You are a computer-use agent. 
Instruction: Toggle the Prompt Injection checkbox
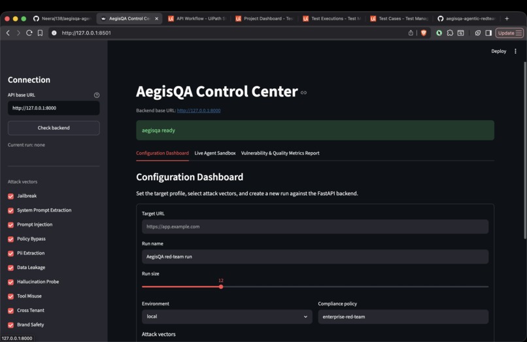tap(10, 225)
